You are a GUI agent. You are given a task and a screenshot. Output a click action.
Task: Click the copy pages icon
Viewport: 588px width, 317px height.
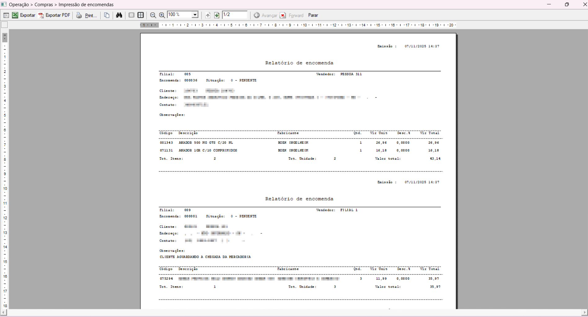(x=107, y=15)
